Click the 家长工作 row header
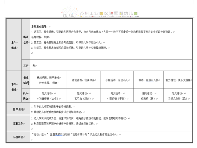Image resolution: width=197 pixels, height=148 pixels. point(18,123)
